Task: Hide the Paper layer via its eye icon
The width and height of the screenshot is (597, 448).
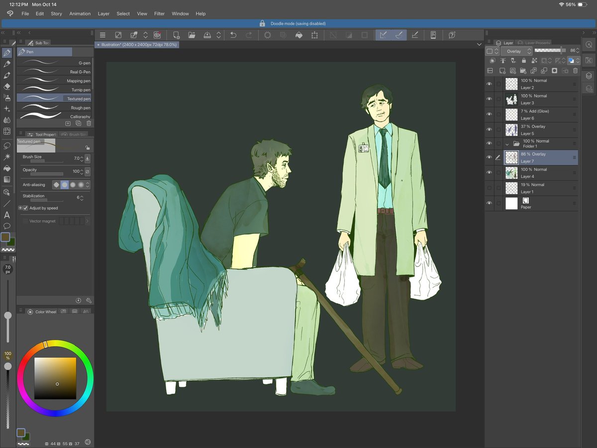Action: point(489,203)
